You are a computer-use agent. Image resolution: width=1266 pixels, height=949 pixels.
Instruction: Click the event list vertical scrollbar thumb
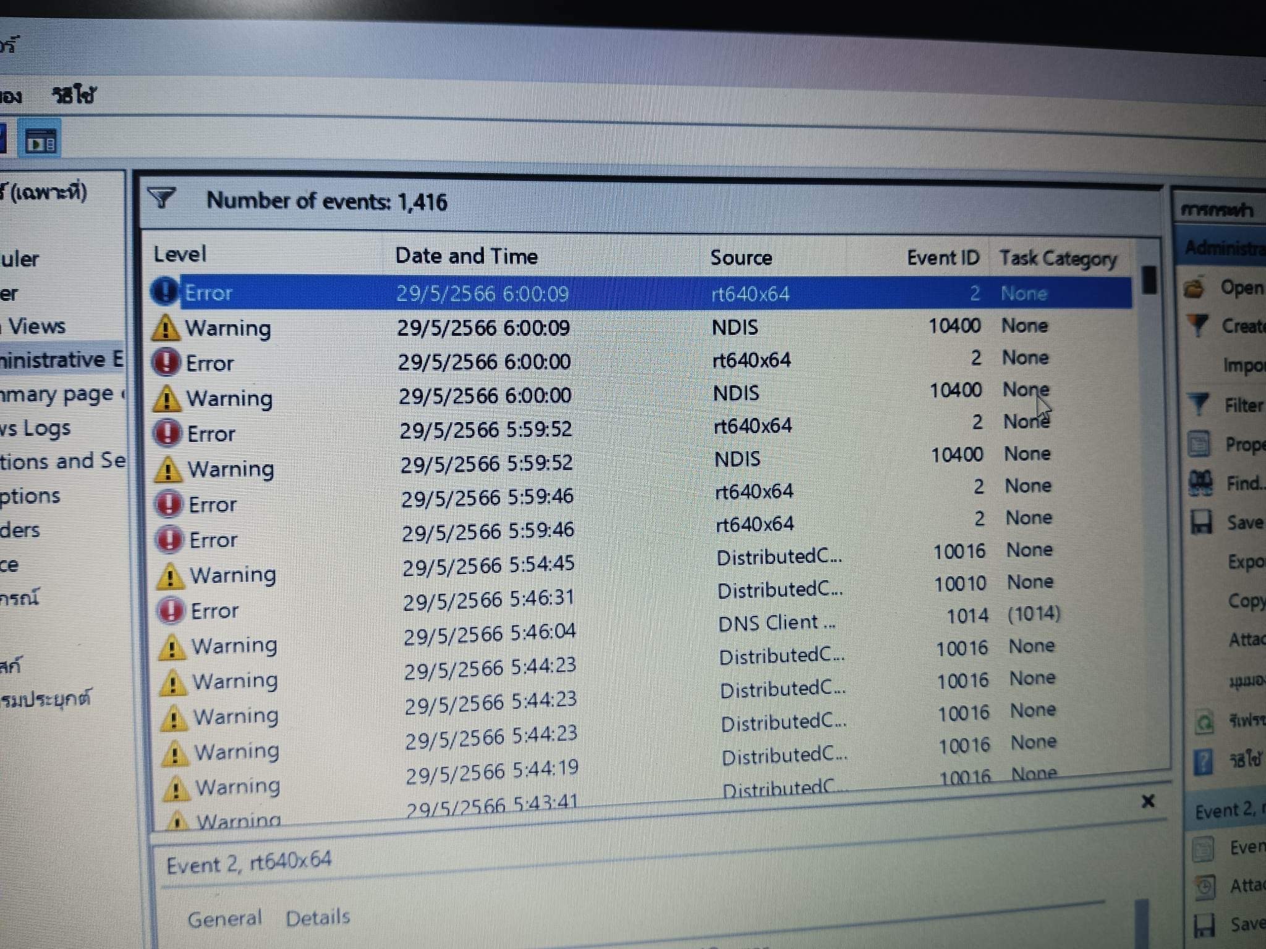point(1149,280)
